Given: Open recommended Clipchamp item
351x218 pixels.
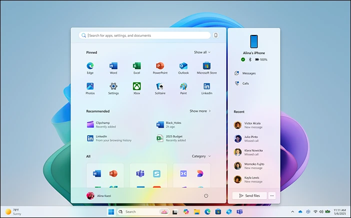Looking at the screenshot, I should (101, 125).
